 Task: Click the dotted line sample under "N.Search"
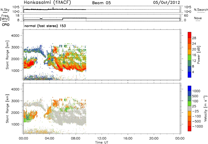coord(201,12)
